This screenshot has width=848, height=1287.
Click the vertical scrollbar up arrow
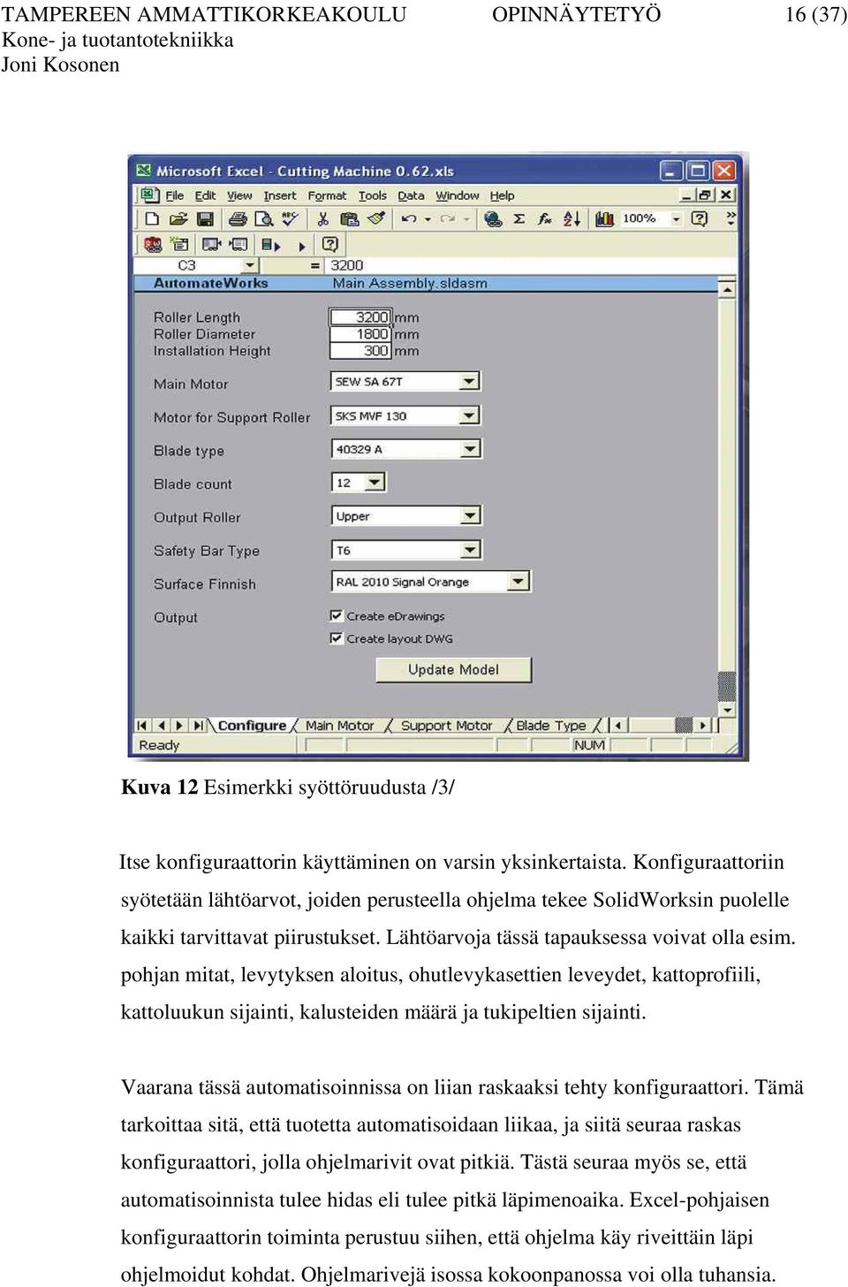(727, 289)
